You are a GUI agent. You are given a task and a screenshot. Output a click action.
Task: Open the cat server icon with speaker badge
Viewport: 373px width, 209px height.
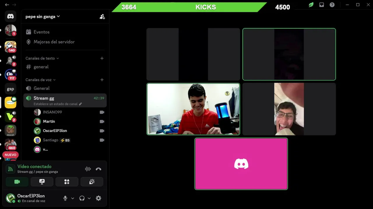[x=10, y=60]
